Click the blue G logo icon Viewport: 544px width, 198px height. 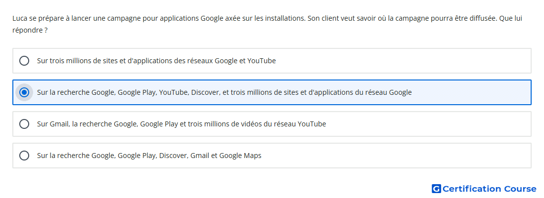pyautogui.click(x=436, y=189)
